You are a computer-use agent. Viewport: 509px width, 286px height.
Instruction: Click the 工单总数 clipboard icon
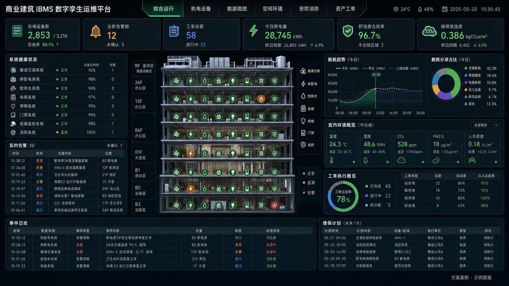coord(174,31)
